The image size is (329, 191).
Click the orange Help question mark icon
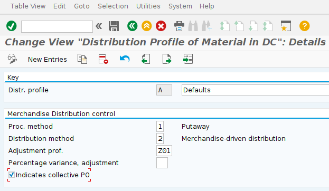point(304,26)
